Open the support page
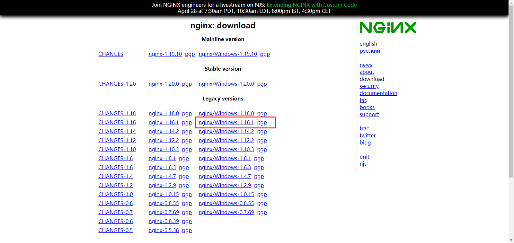Image resolution: width=514 pixels, height=243 pixels. click(x=369, y=114)
